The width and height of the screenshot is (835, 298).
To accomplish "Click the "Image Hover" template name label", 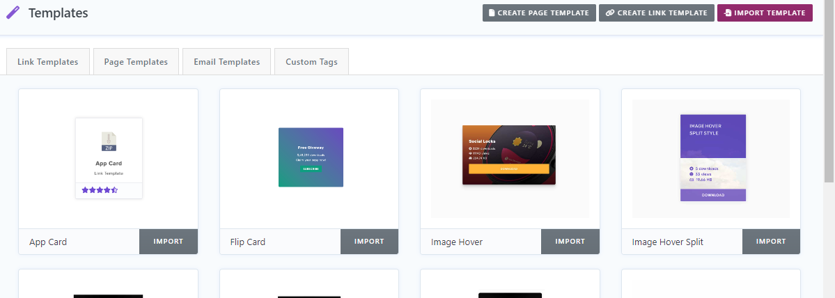I will pyautogui.click(x=457, y=242).
